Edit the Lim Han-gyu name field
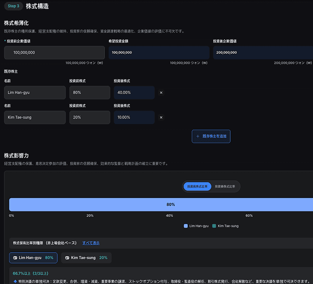 (x=35, y=93)
